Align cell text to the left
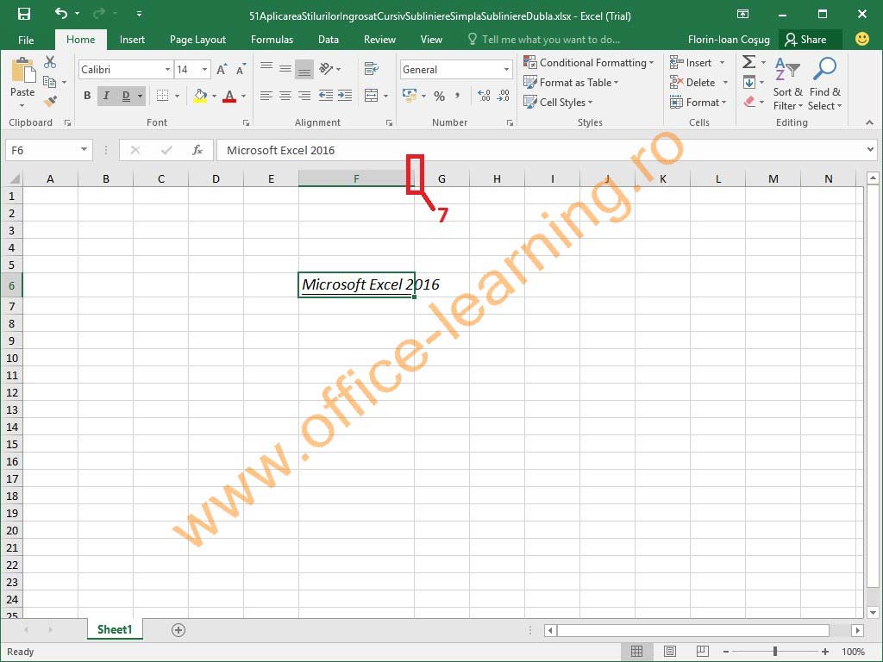Image resolution: width=883 pixels, height=662 pixels. (x=266, y=96)
